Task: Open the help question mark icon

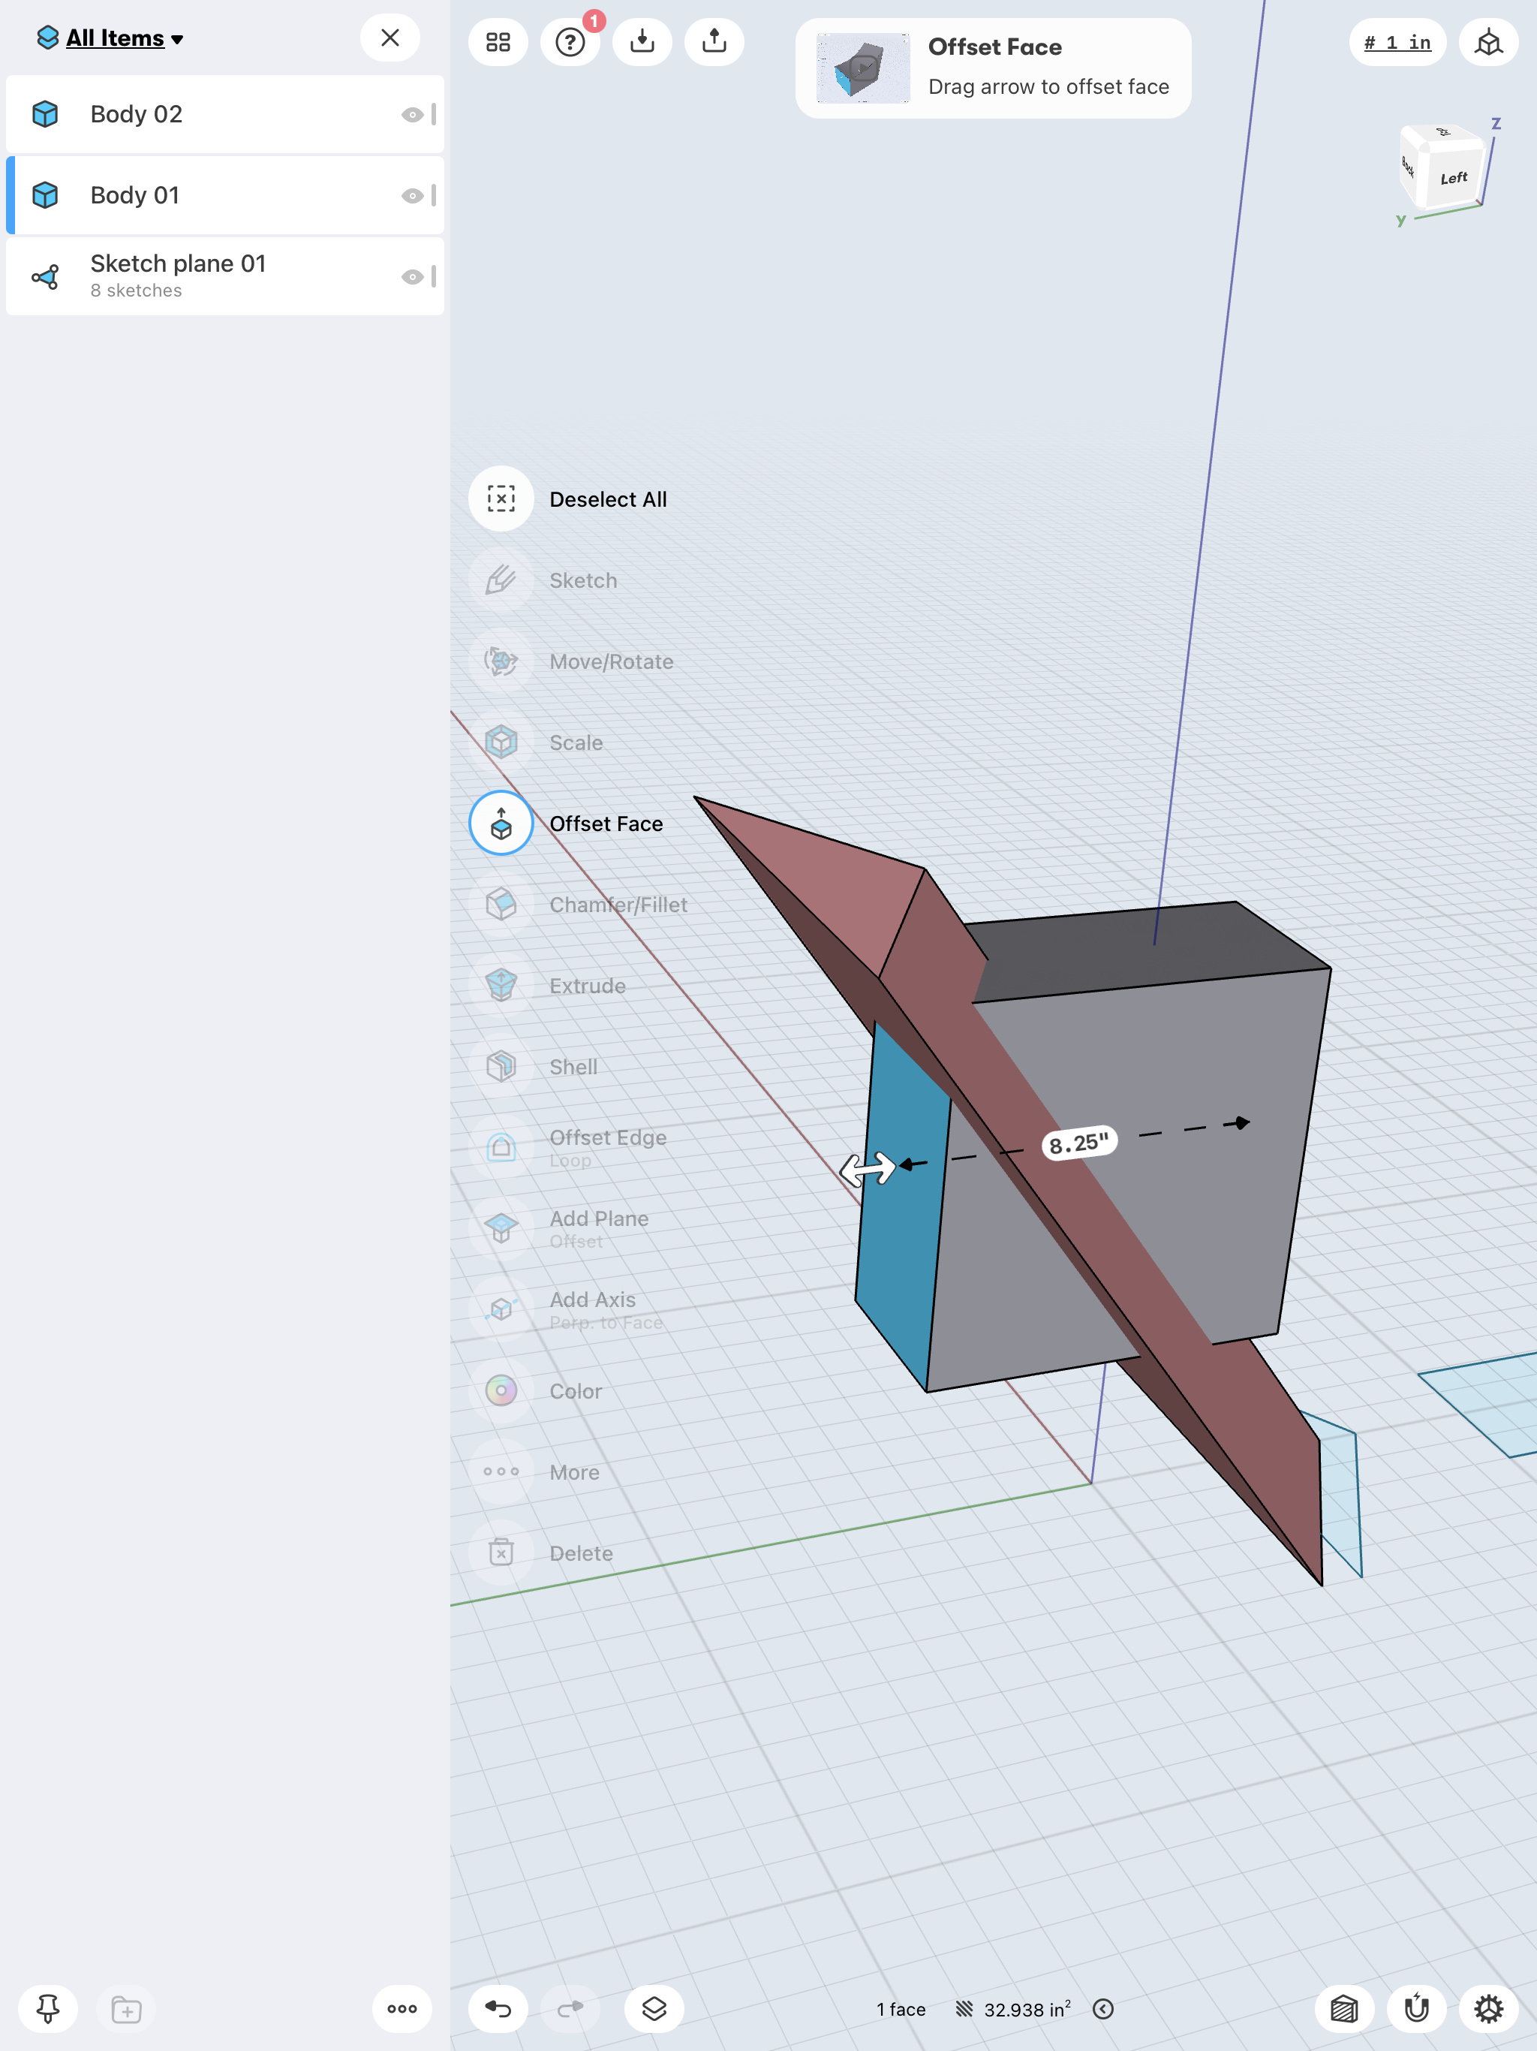Action: click(x=569, y=42)
